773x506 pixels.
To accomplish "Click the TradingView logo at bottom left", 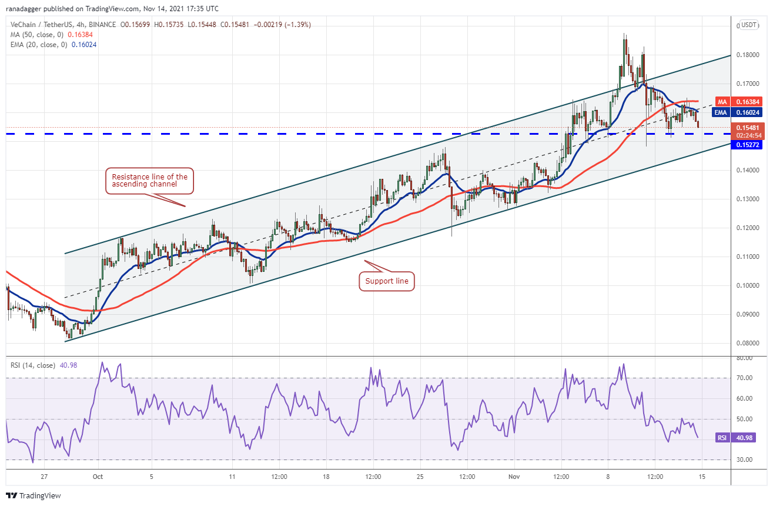I will pyautogui.click(x=33, y=496).
